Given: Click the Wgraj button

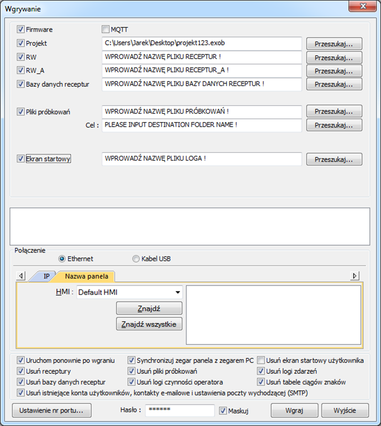Looking at the screenshot, I should (x=294, y=410).
